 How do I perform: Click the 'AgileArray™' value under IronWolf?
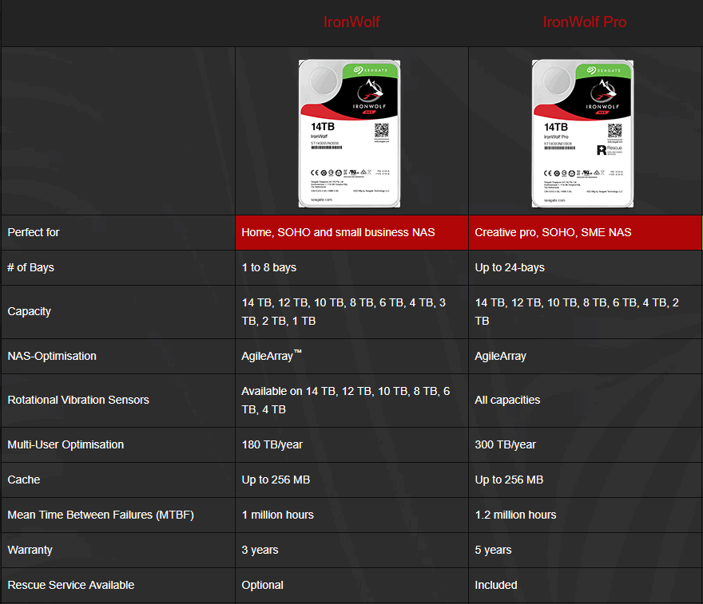(272, 356)
